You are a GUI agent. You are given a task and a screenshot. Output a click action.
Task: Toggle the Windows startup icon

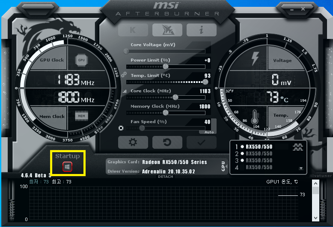tap(67, 167)
